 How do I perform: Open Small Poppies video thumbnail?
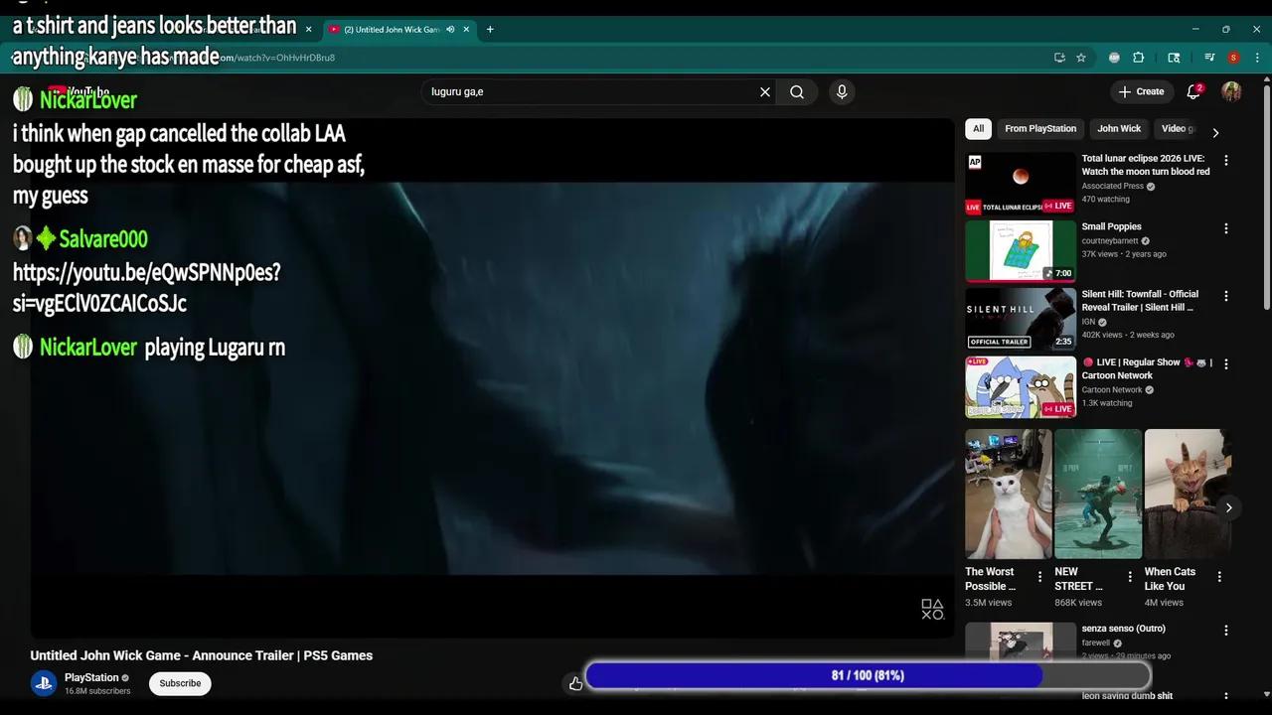click(x=1021, y=251)
